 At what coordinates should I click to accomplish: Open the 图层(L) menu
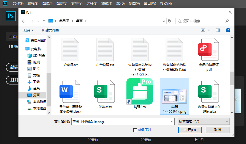coord(62,4)
